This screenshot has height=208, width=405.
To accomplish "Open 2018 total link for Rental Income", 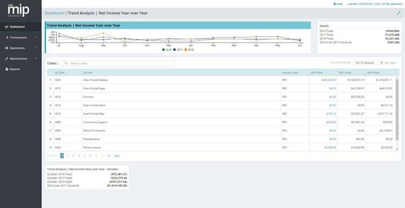I will coord(330,148).
